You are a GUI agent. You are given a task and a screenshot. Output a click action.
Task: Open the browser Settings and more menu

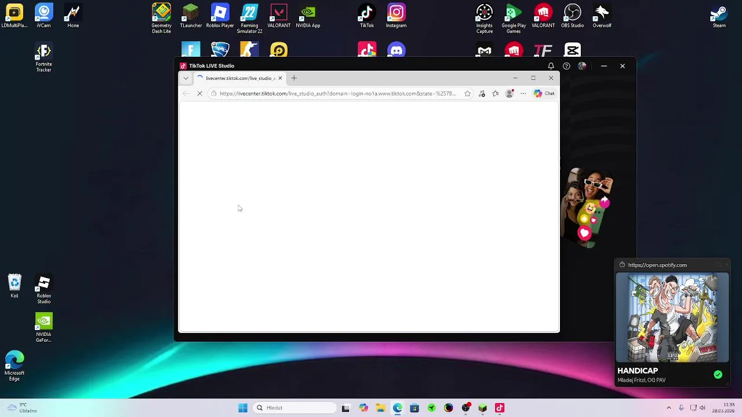pyautogui.click(x=523, y=93)
